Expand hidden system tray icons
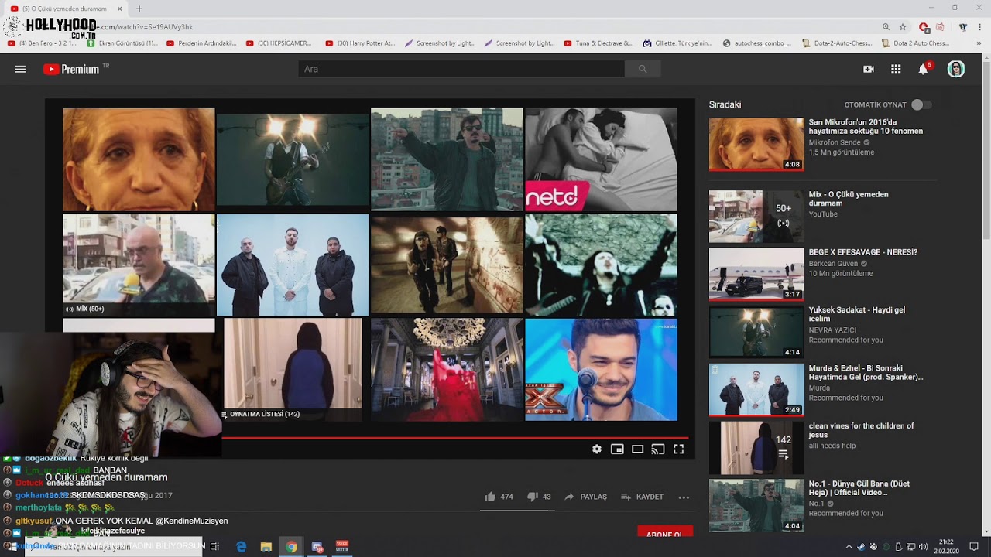The image size is (991, 557). (x=849, y=547)
